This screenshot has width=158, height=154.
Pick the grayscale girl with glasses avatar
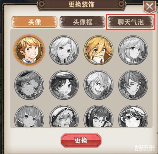(99, 116)
